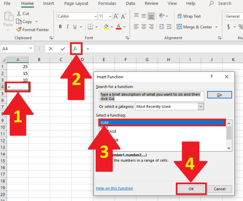This screenshot has width=243, height=201.
Task: Toggle Bold formatting
Action: (x=60, y=27)
